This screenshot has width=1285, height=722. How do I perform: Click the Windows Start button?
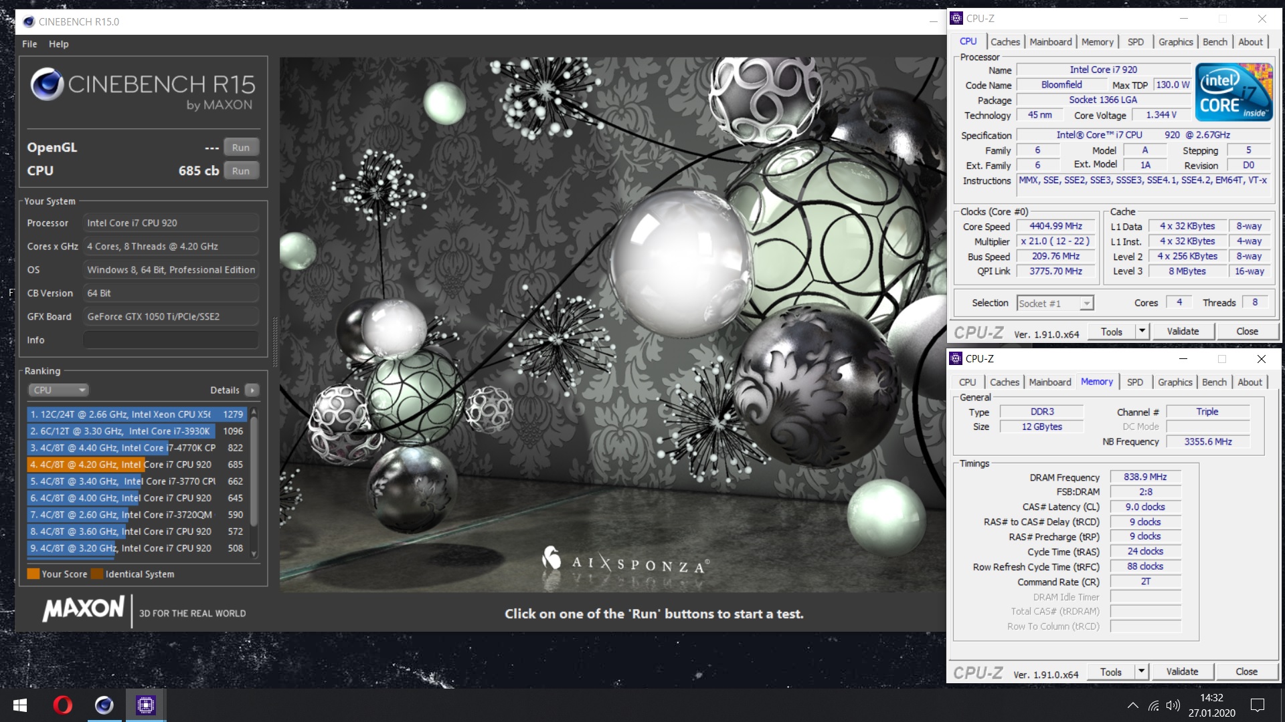[x=20, y=705]
